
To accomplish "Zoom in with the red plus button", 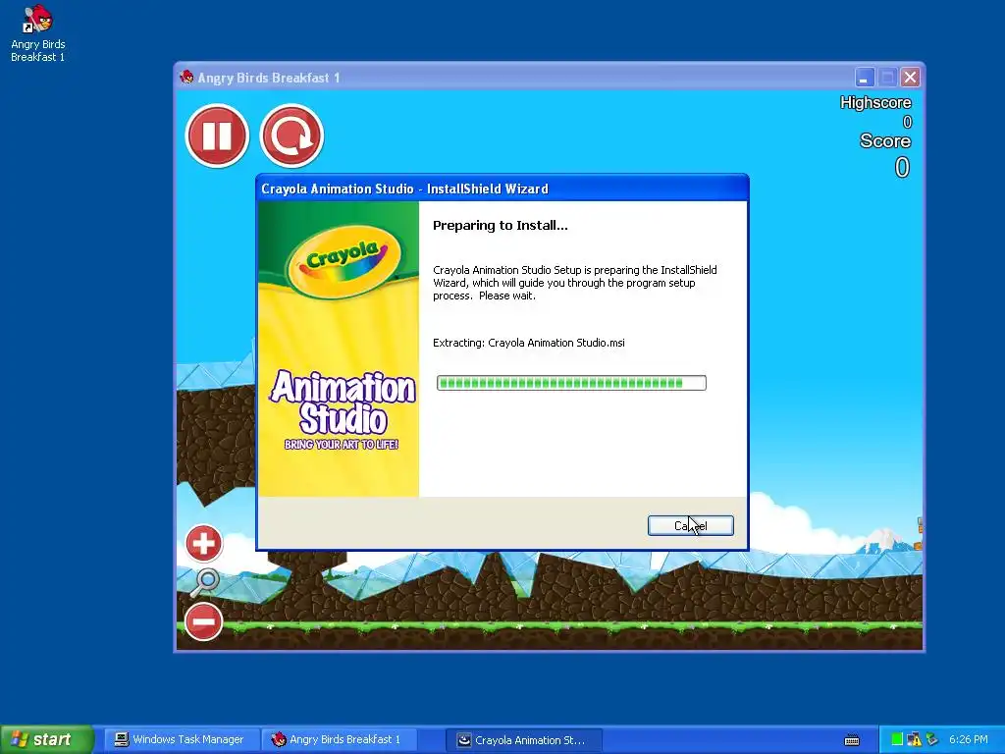I will click(204, 544).
